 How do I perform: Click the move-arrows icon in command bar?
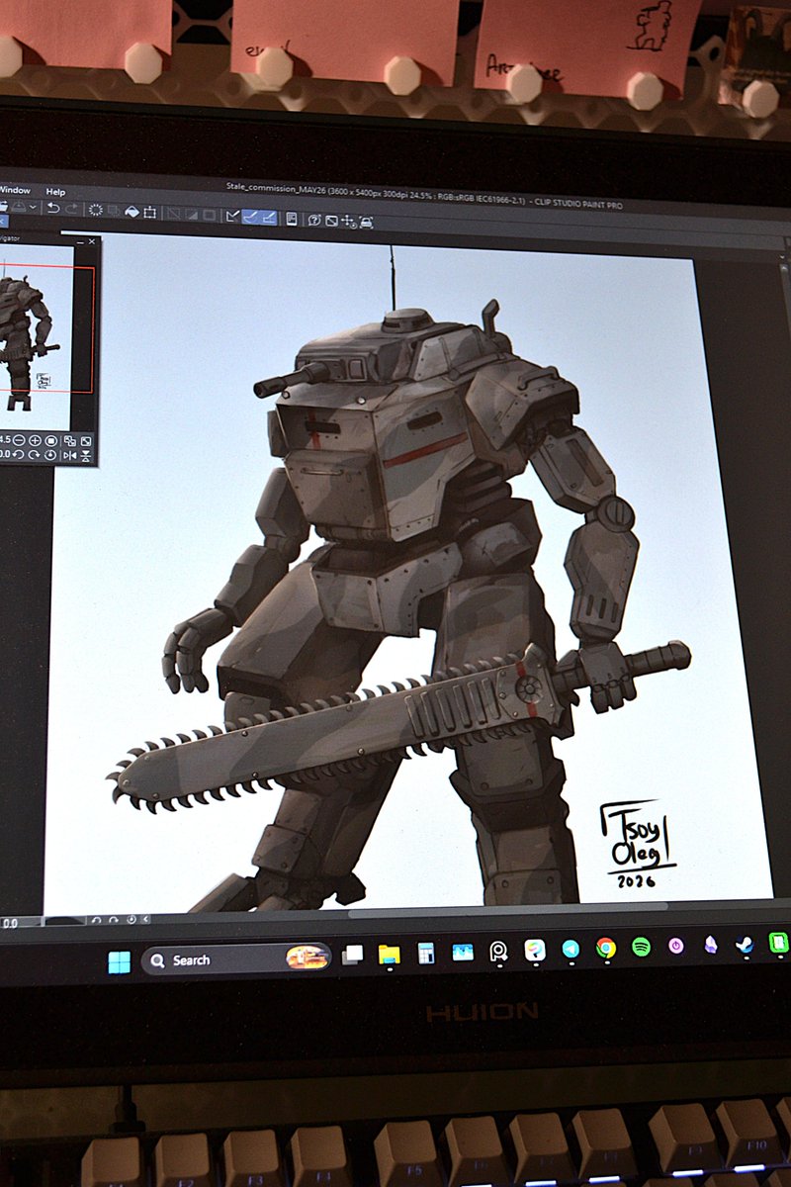point(348,222)
